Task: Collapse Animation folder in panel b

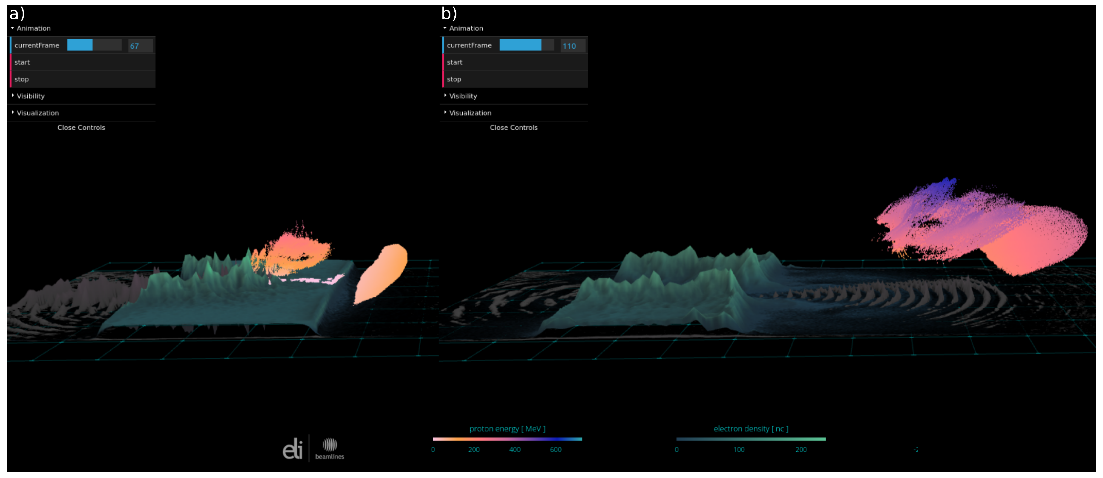Action: 465,28
